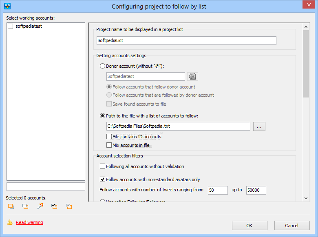The width and height of the screenshot is (318, 237).
Task: Click the empty field below accounts list
Action: click(x=46, y=187)
